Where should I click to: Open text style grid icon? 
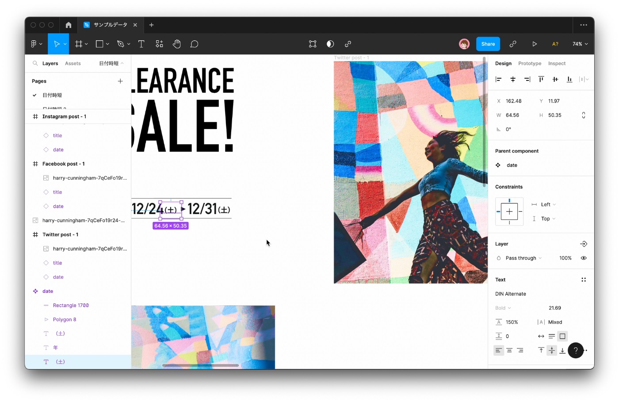click(584, 279)
